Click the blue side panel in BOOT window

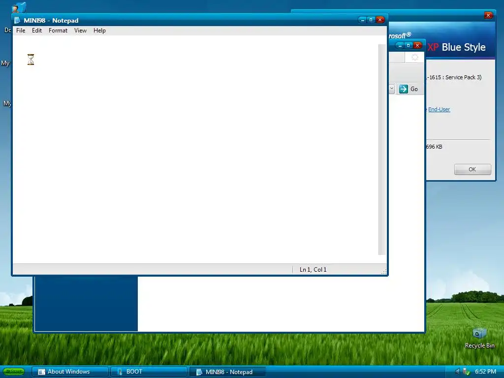point(86,304)
